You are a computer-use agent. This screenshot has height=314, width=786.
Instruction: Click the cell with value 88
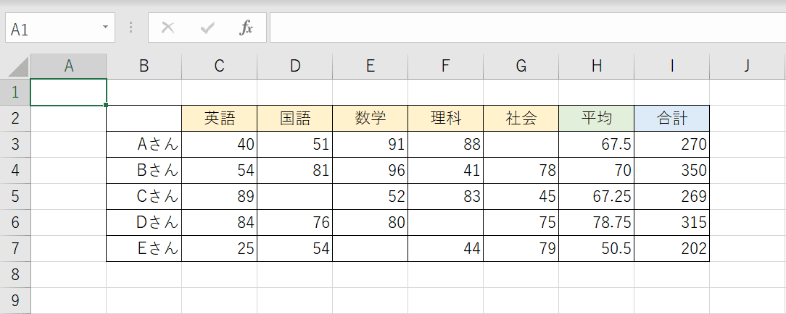(x=446, y=145)
